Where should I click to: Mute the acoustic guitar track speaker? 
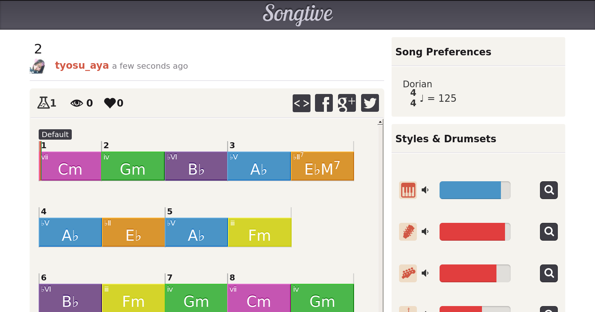(425, 232)
